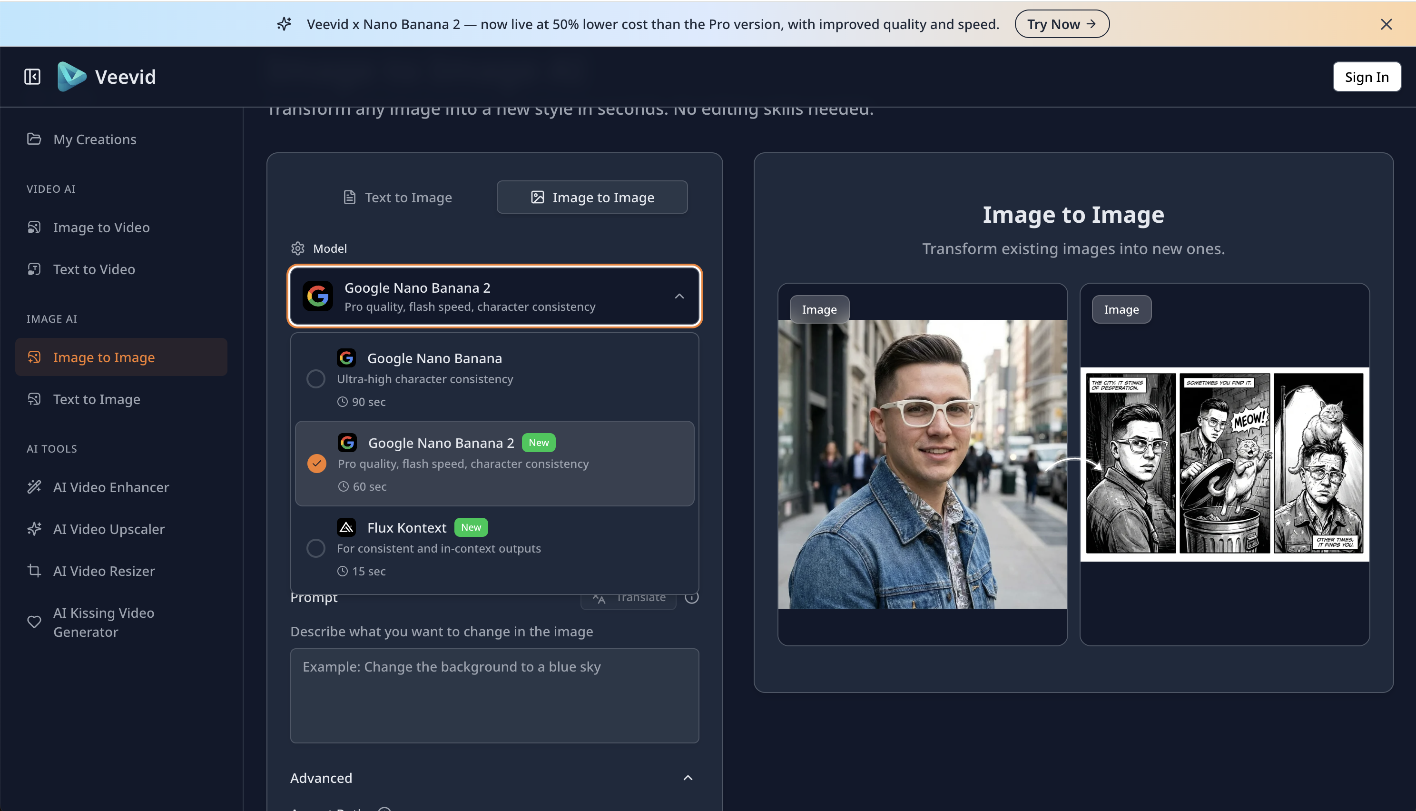Collapse the Advanced section chevron

pos(688,778)
